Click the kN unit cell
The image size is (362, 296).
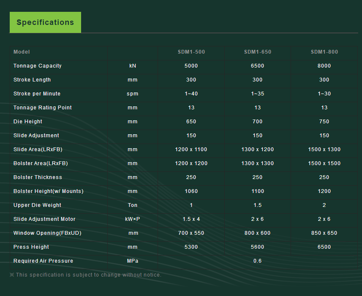(x=133, y=66)
